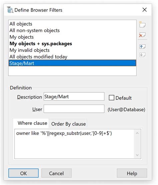Click into the User field
The image size is (158, 185).
pyautogui.click(x=74, y=109)
